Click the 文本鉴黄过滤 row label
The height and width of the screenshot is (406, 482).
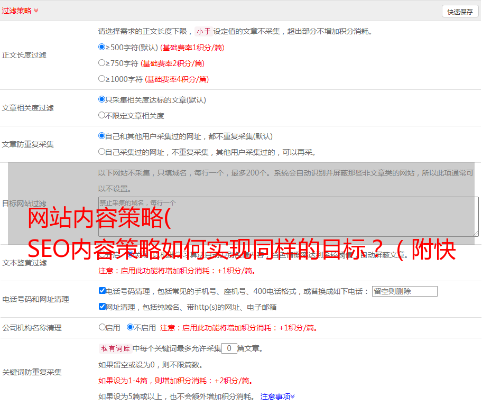pyautogui.click(x=25, y=263)
